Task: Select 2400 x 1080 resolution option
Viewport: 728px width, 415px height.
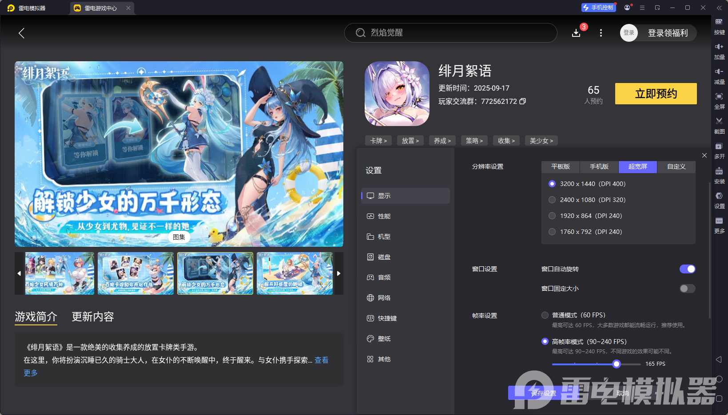Action: (552, 200)
